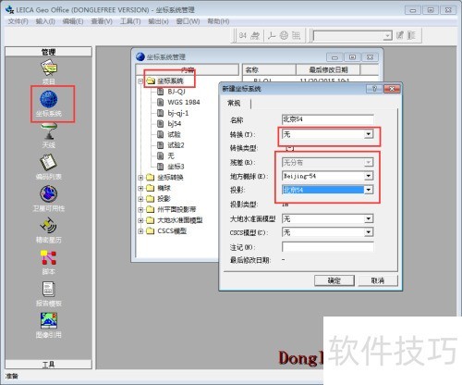Screen dimensions: 462x385
Task: Click the 84 toolbar icon
Action: point(243,36)
